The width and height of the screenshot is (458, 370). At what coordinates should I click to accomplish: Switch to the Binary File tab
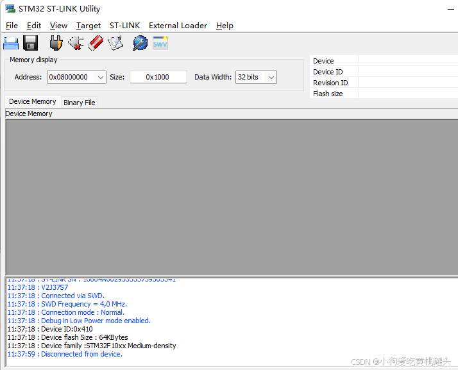pos(80,103)
